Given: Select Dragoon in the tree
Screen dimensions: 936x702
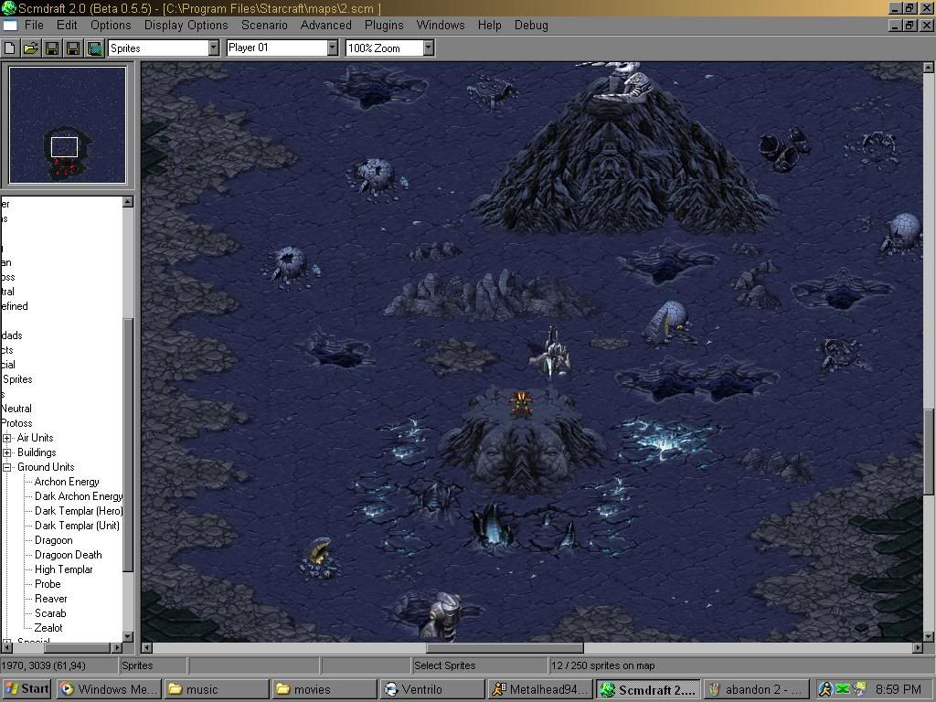Looking at the screenshot, I should coord(54,540).
